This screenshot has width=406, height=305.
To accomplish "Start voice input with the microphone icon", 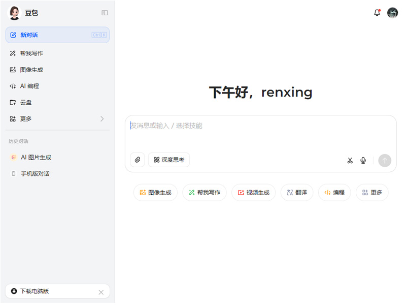I will (x=363, y=160).
